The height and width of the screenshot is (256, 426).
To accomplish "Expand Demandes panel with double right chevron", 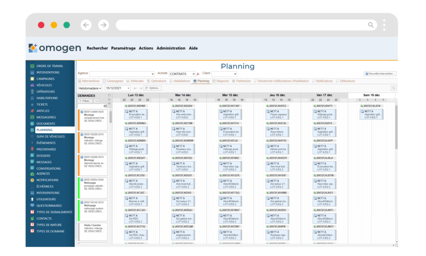I will 109,99.
